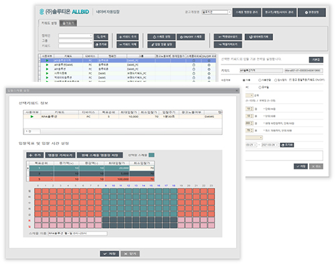336x265 pixels.
Task: Click the plus keyword add button
Action: pos(127,37)
